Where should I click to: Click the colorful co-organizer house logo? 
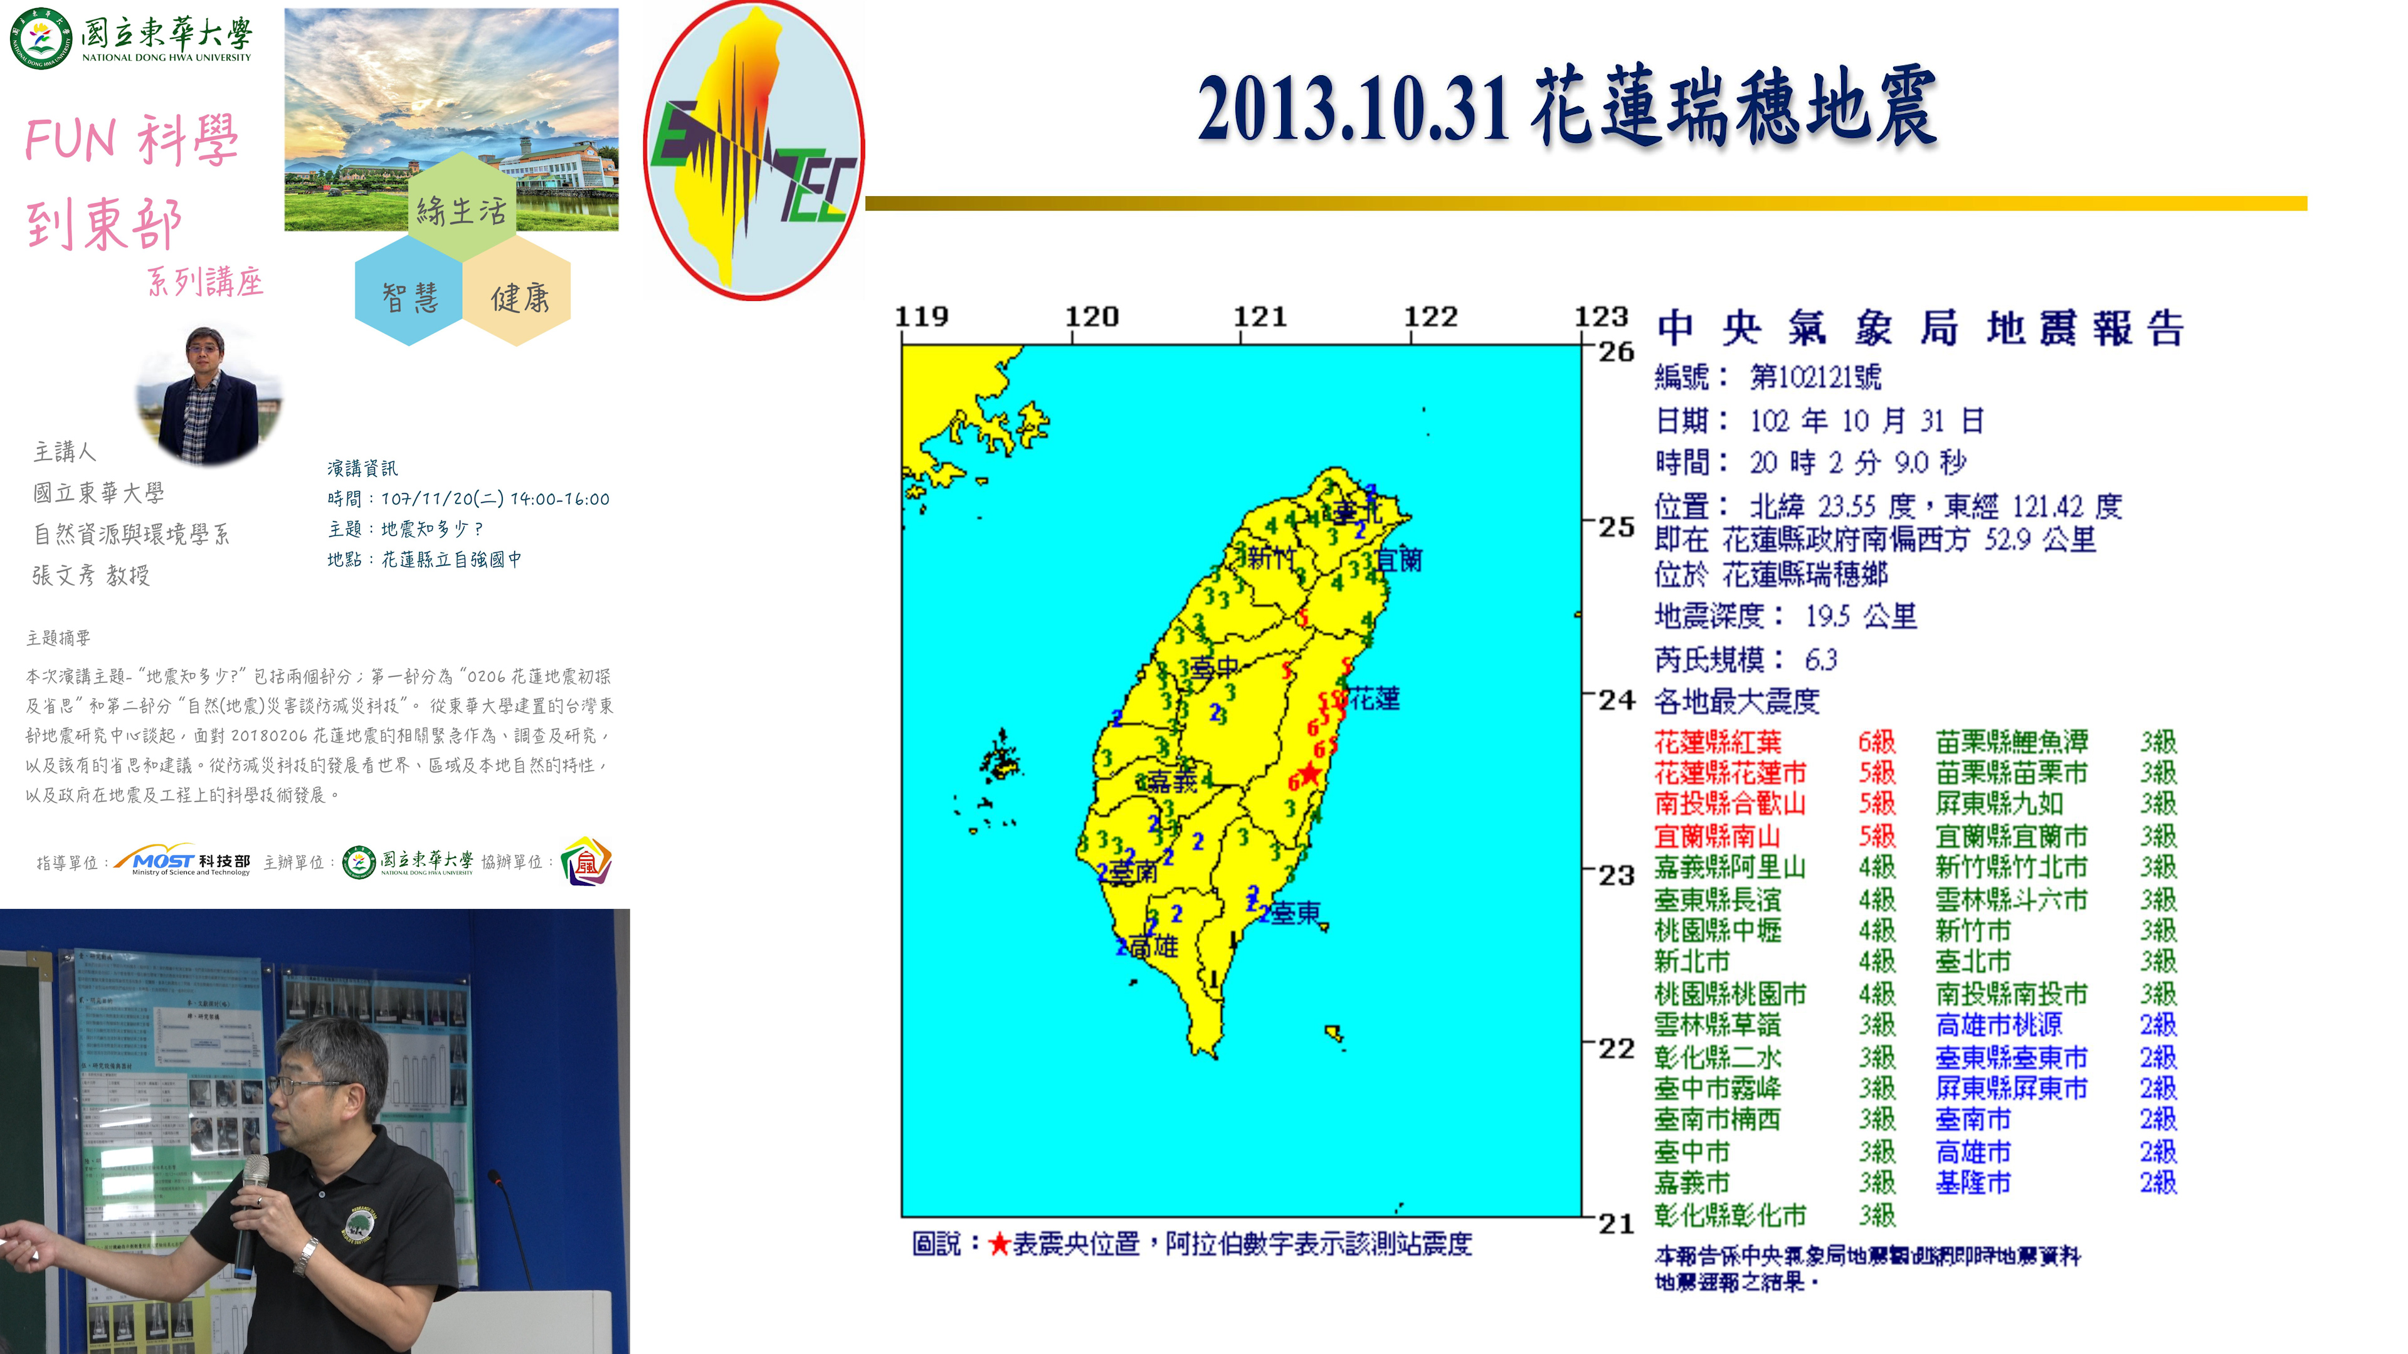pos(586,861)
